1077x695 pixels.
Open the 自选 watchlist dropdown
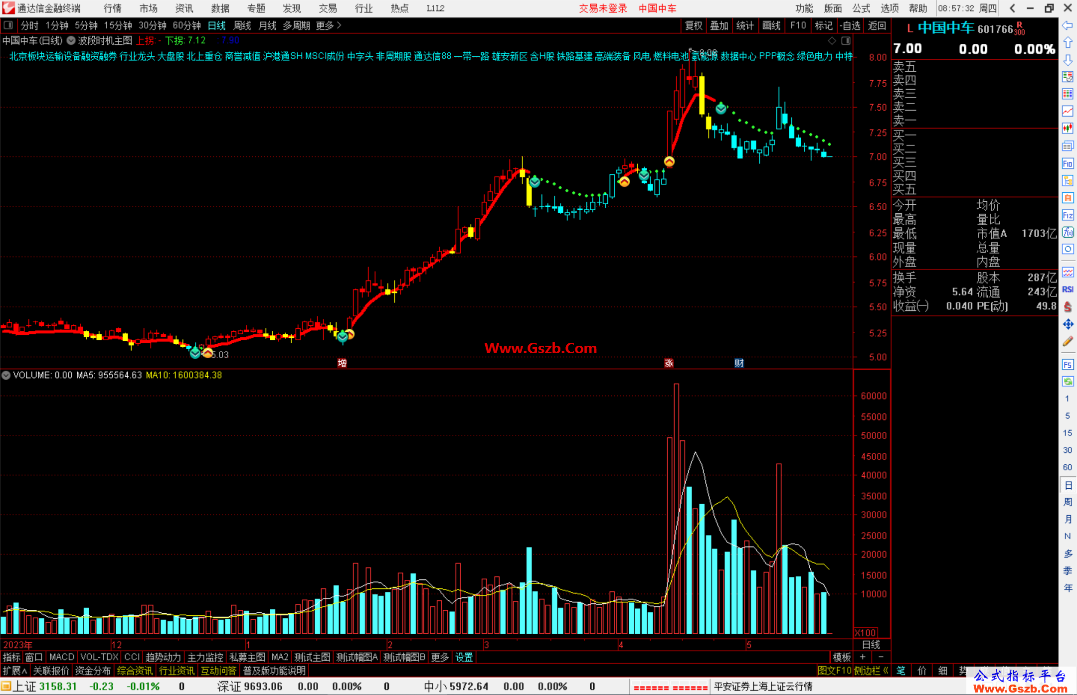coord(850,25)
